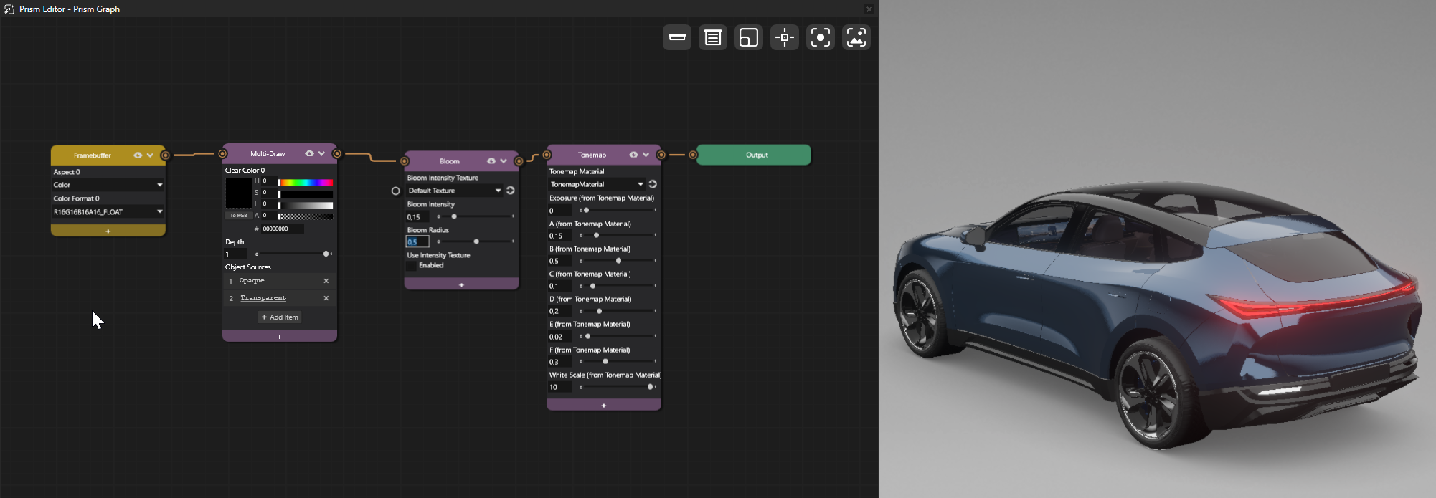Viewport: 1436px width, 498px height.
Task: Click the layout panel toolbar icon
Action: (x=748, y=37)
